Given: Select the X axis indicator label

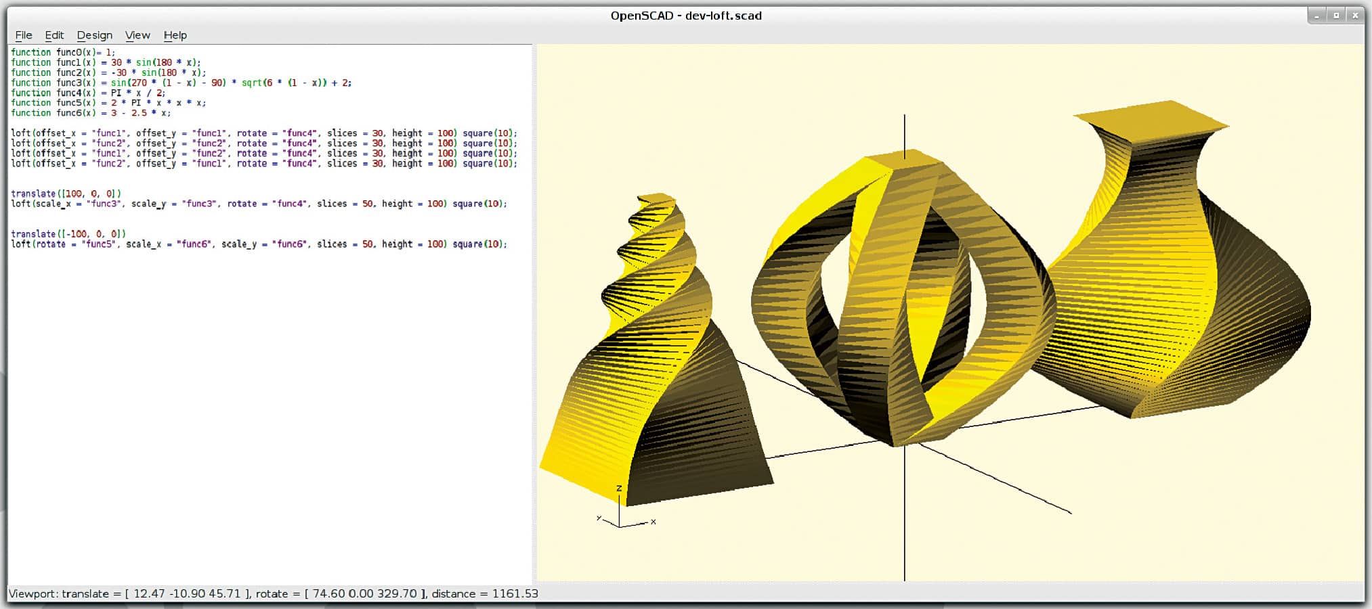Looking at the screenshot, I should [x=653, y=522].
